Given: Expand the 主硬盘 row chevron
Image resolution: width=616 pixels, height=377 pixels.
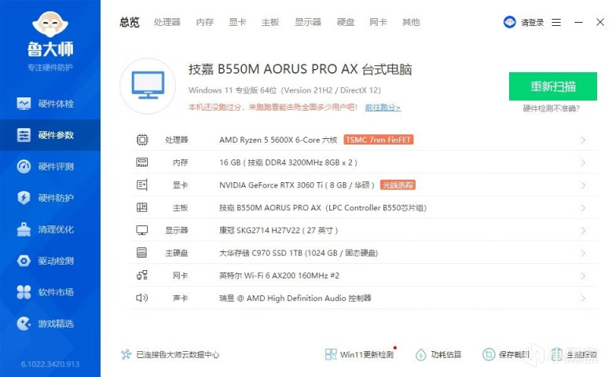Looking at the screenshot, I should [583, 253].
